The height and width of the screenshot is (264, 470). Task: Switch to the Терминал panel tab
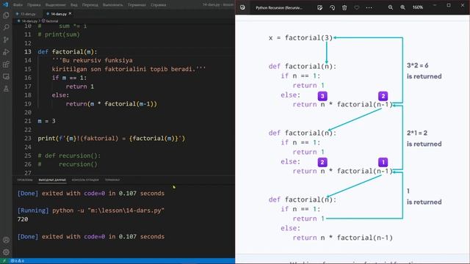(112, 180)
